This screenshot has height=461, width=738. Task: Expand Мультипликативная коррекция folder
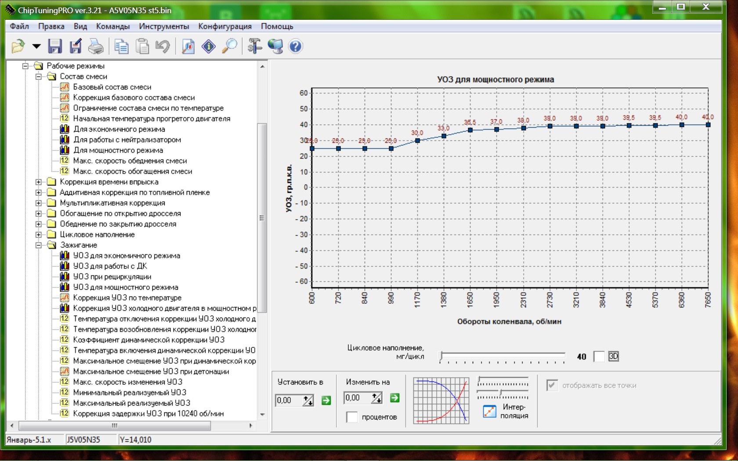39,203
